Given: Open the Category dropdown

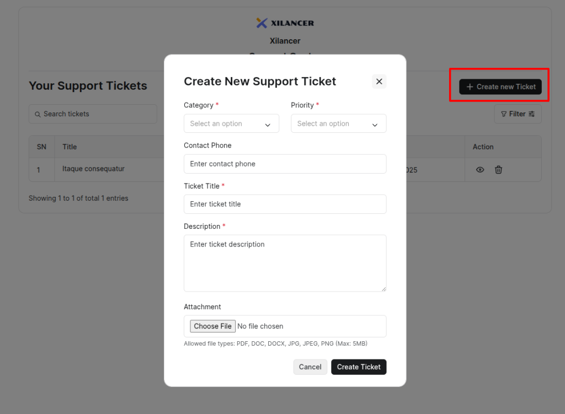Looking at the screenshot, I should tap(231, 123).
